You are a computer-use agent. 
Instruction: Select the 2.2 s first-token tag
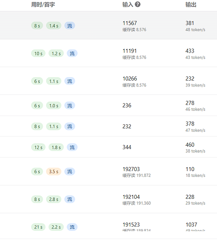click(56, 227)
